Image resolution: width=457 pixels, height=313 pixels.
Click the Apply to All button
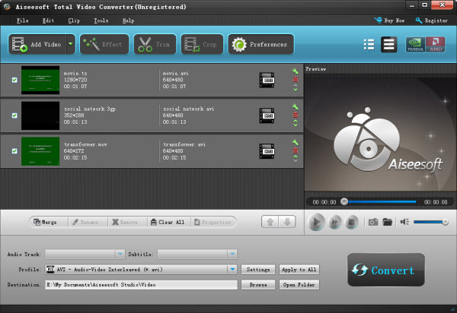coord(300,270)
